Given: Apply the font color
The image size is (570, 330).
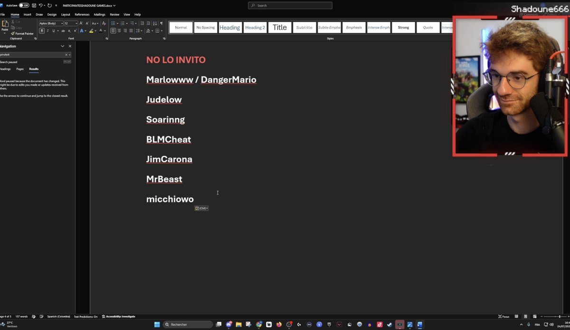Looking at the screenshot, I should point(101,30).
